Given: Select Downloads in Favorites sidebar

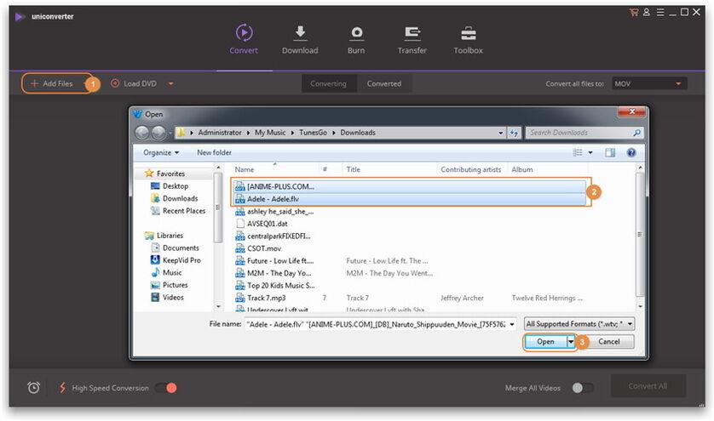Looking at the screenshot, I should point(180,198).
